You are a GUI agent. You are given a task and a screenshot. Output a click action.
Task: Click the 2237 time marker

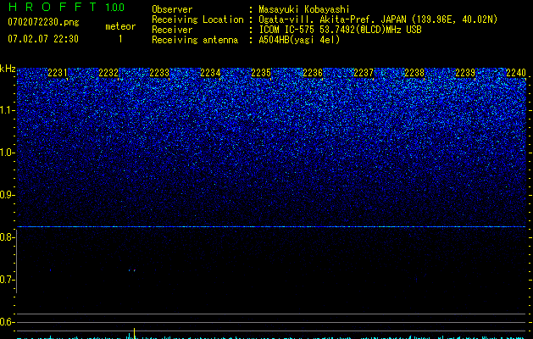coord(364,73)
